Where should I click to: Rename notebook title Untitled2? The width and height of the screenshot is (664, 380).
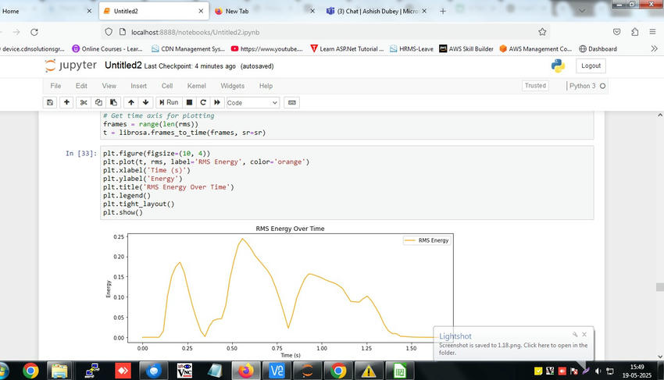[123, 66]
